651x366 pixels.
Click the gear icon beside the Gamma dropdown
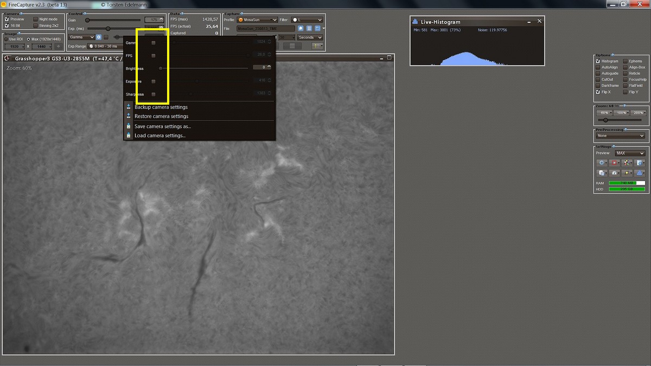(x=99, y=37)
